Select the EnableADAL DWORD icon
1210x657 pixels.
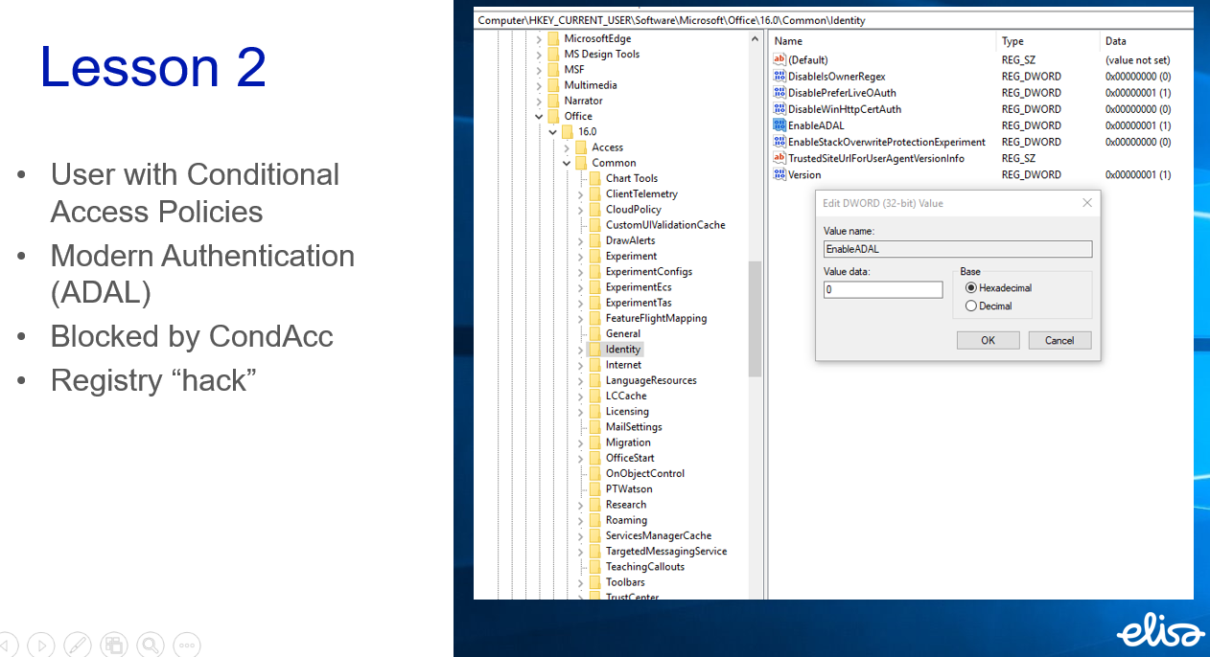click(780, 125)
